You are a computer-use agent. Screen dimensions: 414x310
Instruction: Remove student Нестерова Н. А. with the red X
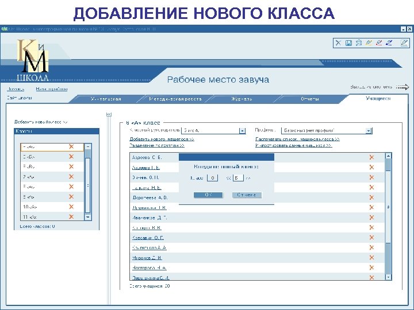371,268
